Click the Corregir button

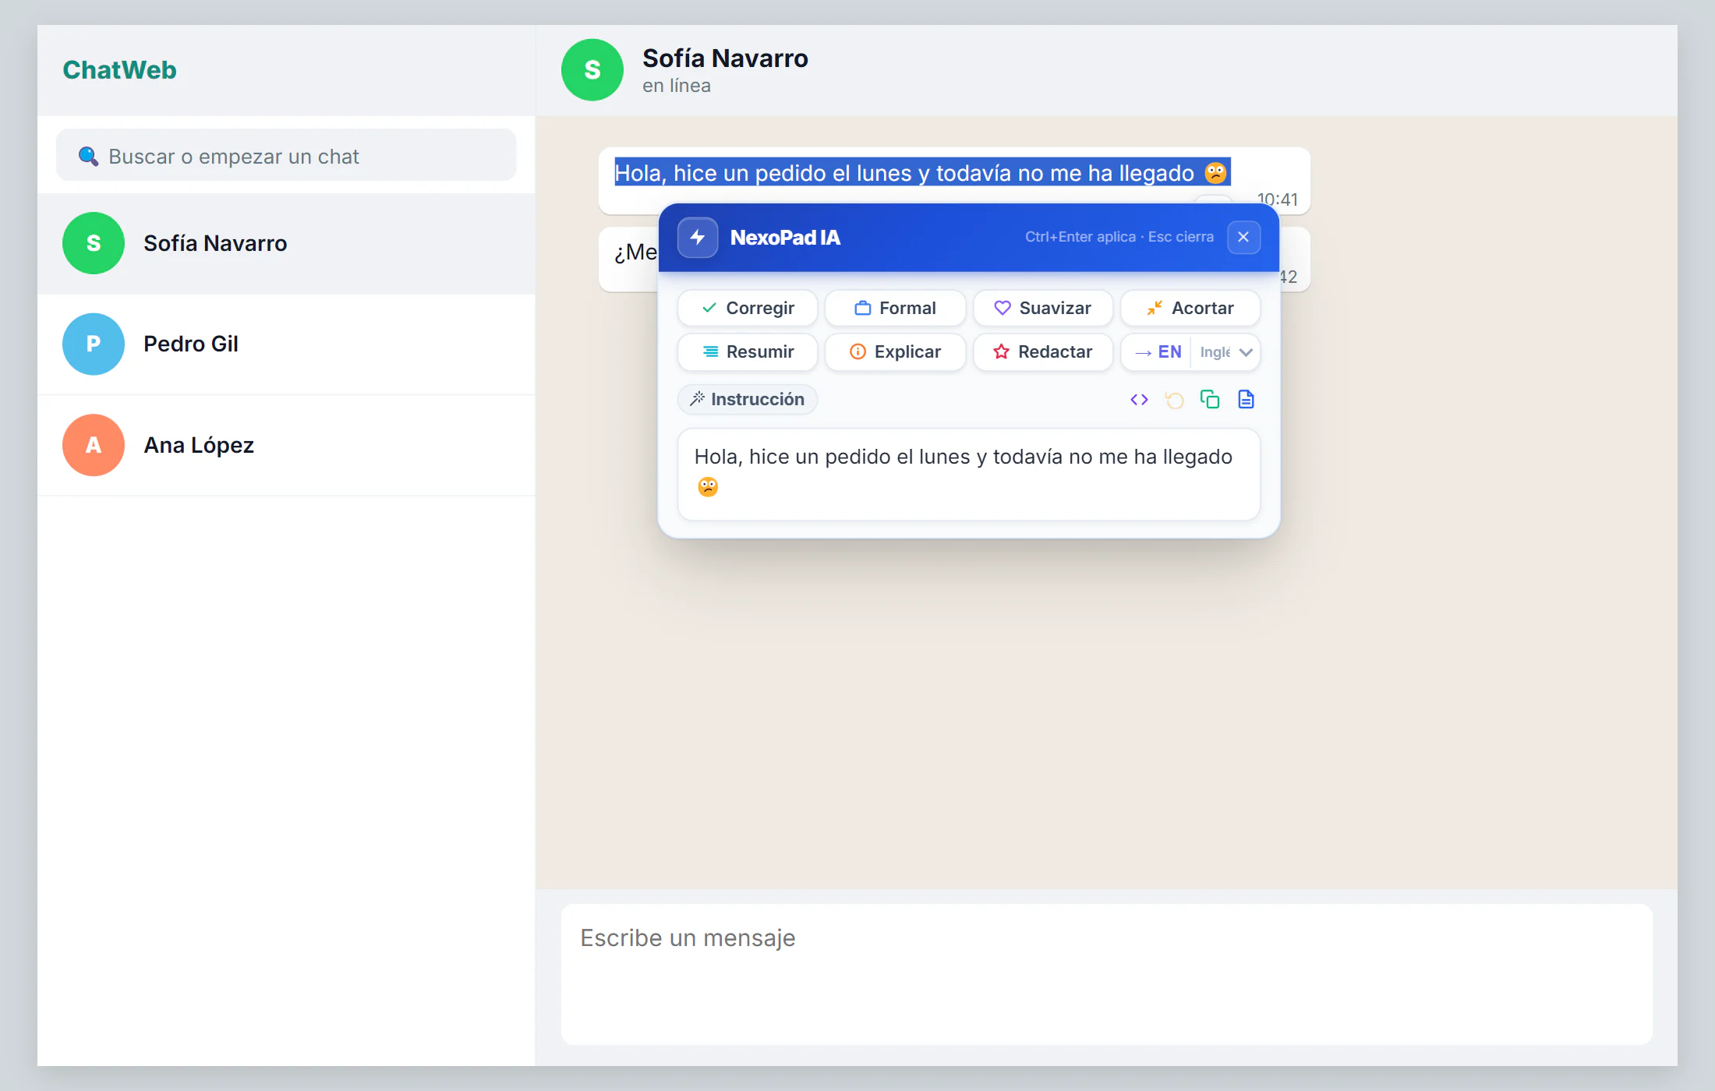(x=748, y=308)
